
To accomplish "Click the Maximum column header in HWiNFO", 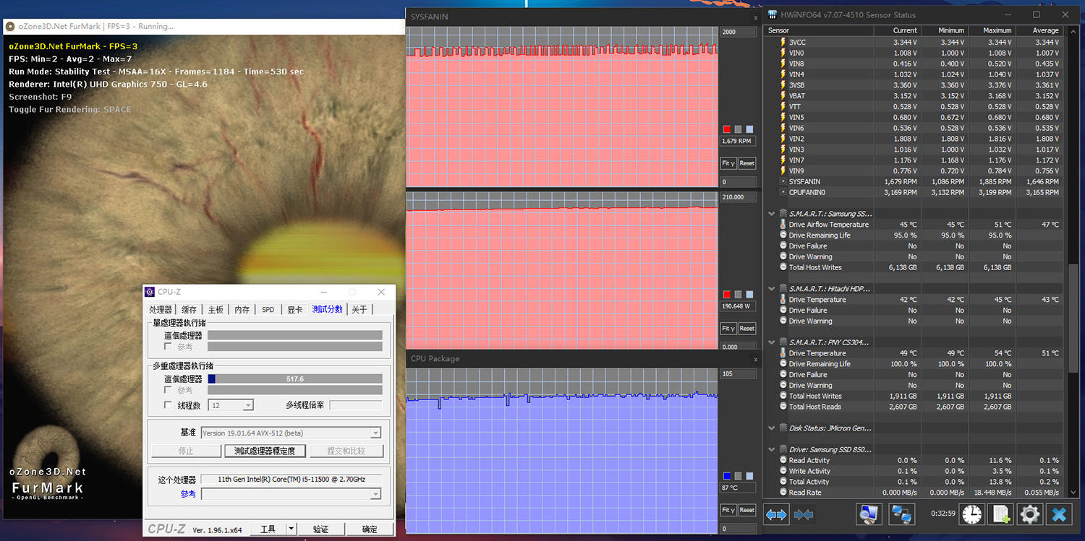I will [992, 30].
